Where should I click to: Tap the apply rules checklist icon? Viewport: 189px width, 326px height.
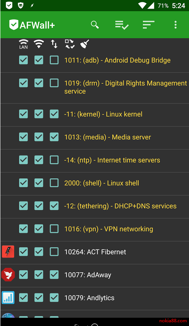coord(122,25)
